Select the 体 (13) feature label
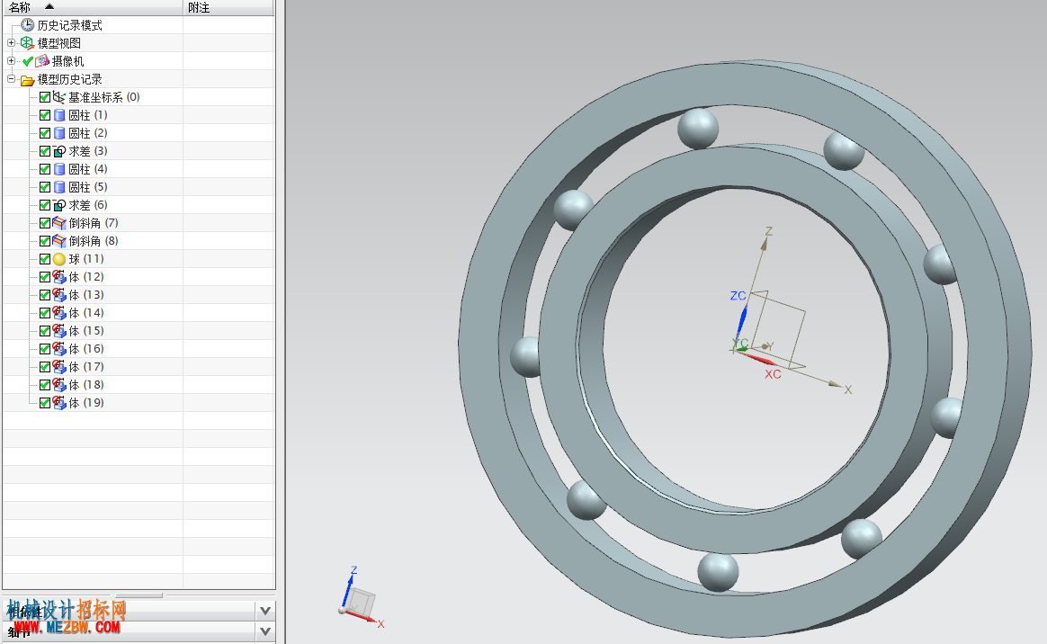Screen dimensions: 1047x644 click(x=86, y=295)
